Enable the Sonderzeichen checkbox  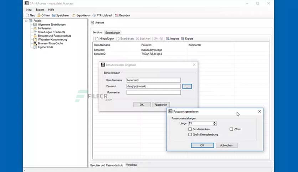[190, 129]
